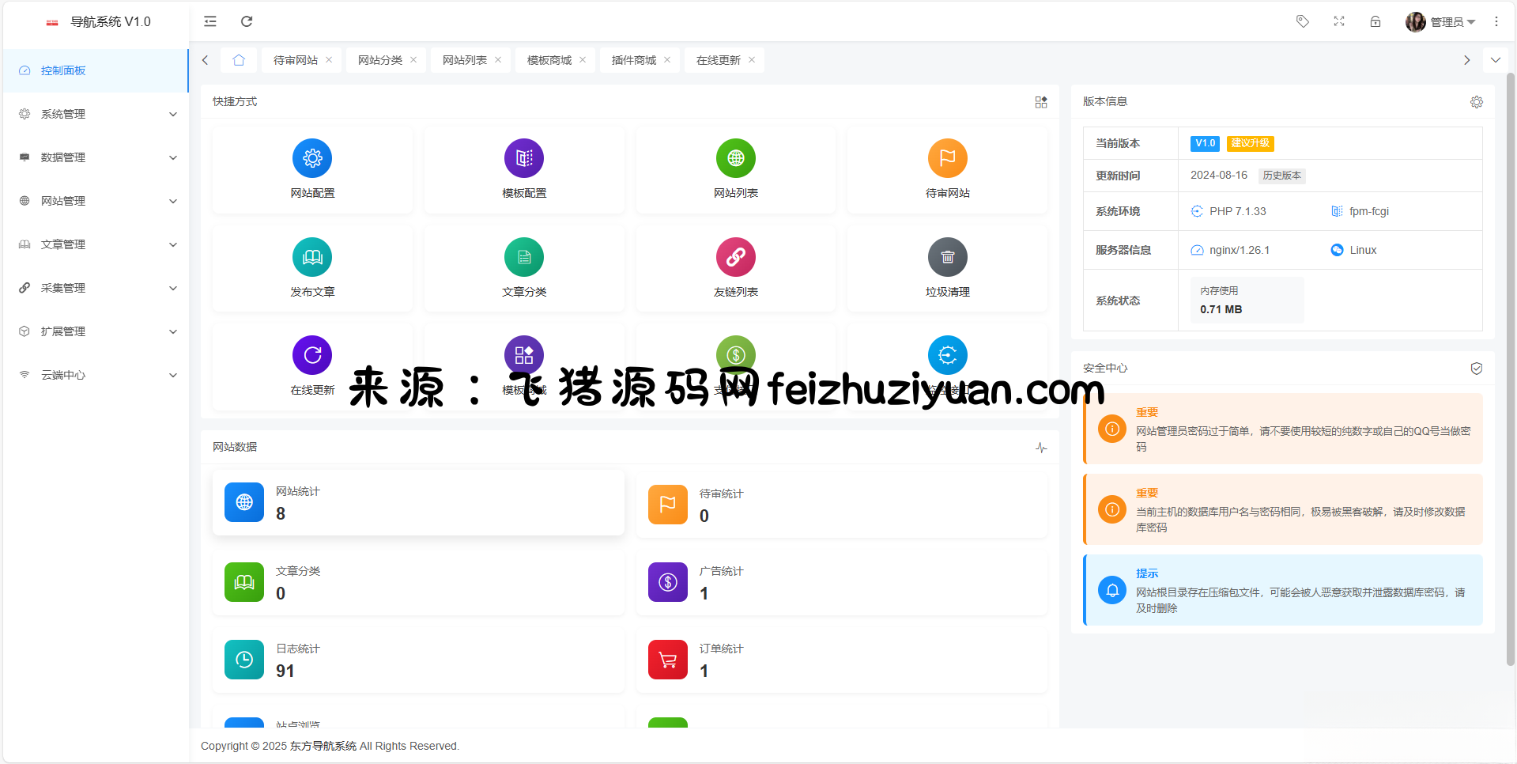1517x764 pixels.
Task: Close the 网站列表 tab
Action: (x=498, y=60)
